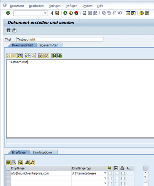
Task: Tick second checkbox in info@munich-enterprise.com row
Action: point(117,173)
